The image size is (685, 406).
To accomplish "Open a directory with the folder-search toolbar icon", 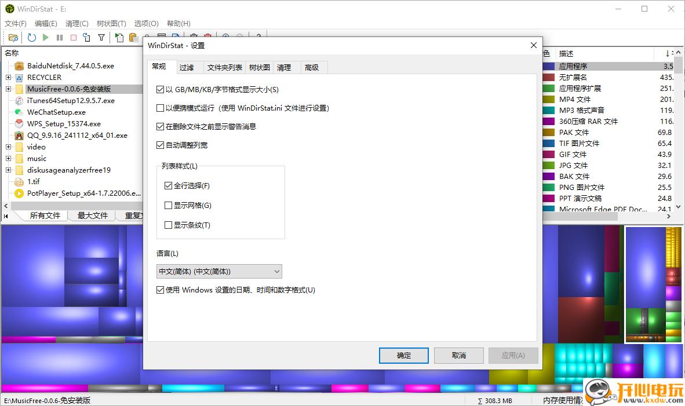I will tap(13, 37).
